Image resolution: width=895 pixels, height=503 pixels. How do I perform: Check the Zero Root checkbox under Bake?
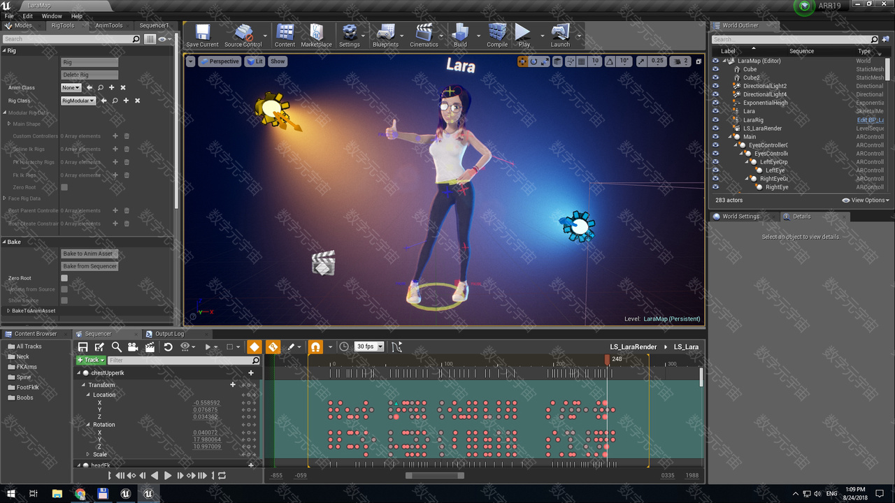64,278
